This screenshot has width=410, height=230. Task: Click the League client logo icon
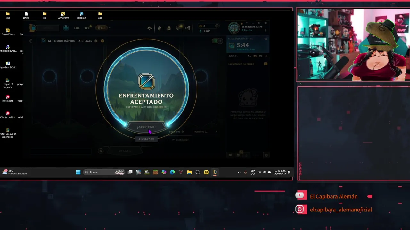pyautogui.click(x=32, y=28)
